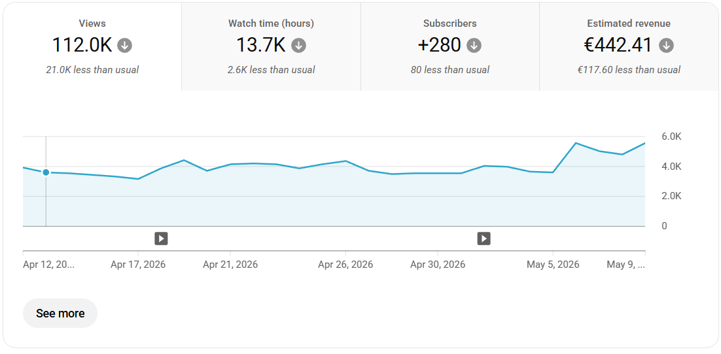Click the highlighted data point on the chart line

point(46,172)
